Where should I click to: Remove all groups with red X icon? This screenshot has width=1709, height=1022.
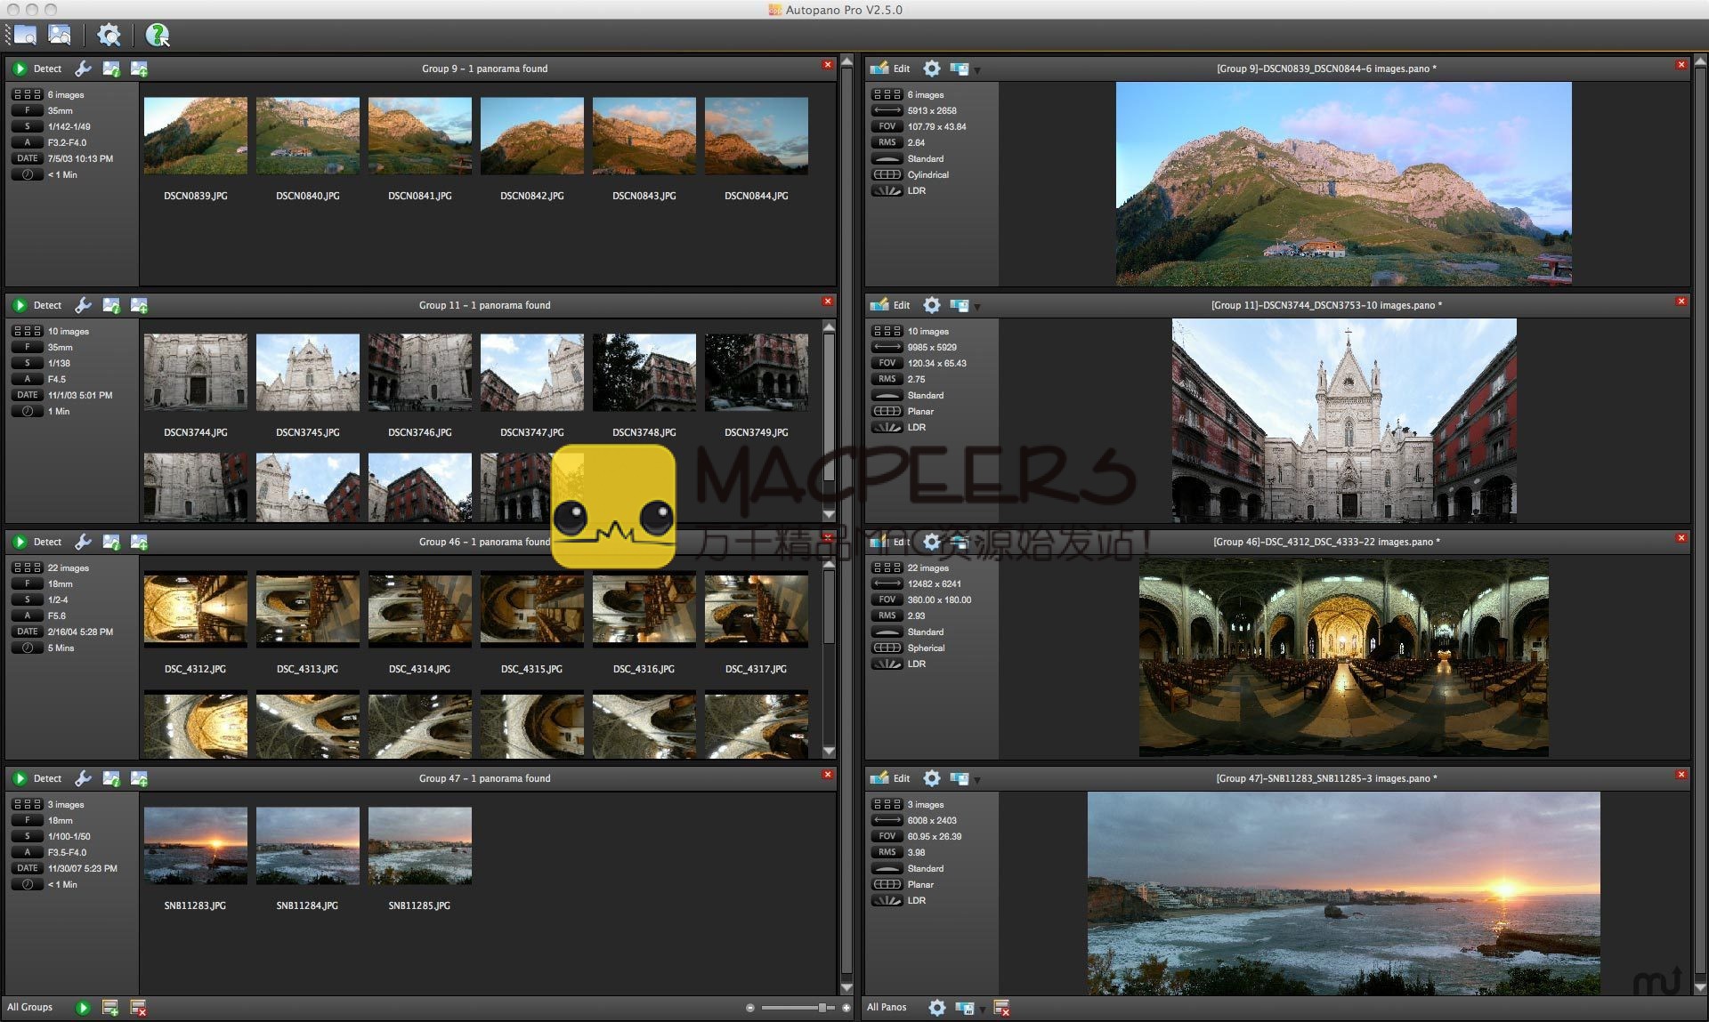click(138, 1008)
